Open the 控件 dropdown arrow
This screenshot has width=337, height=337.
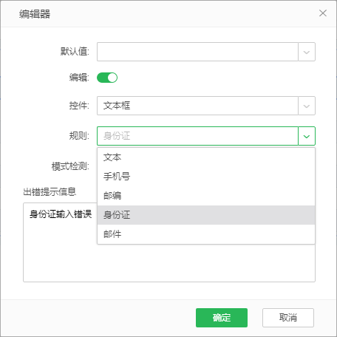coord(307,106)
